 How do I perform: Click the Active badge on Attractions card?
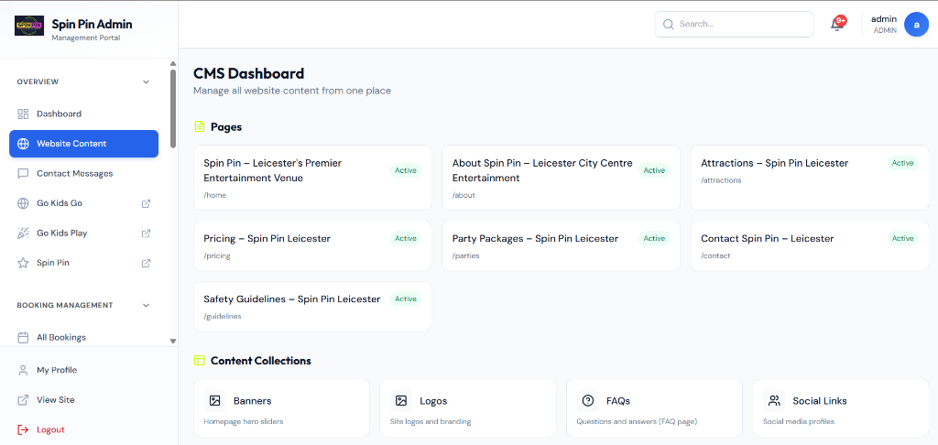point(902,163)
